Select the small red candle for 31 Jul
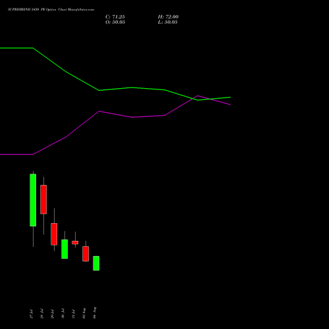Viewport: 329px width, 329px height. (x=75, y=242)
